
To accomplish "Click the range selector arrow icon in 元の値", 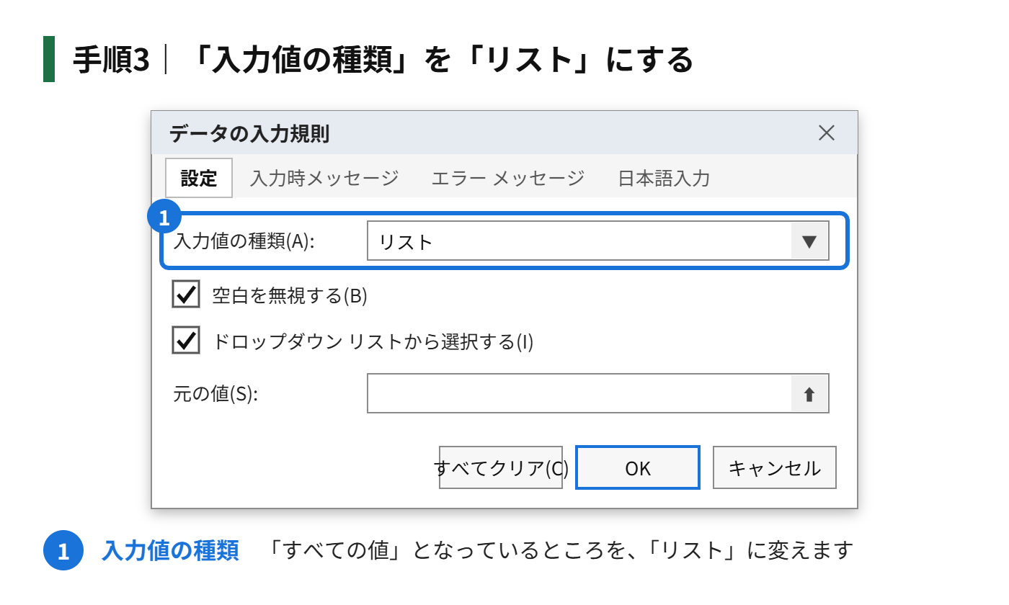I will click(x=809, y=394).
